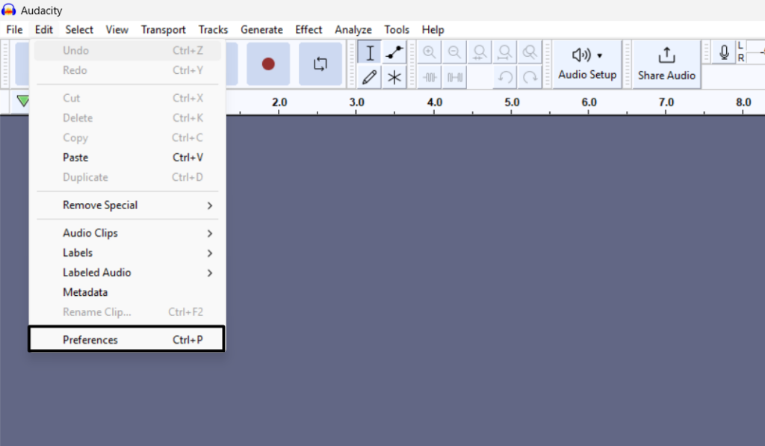The width and height of the screenshot is (765, 446).
Task: Click the Redo toolbar arrow
Action: tap(530, 77)
